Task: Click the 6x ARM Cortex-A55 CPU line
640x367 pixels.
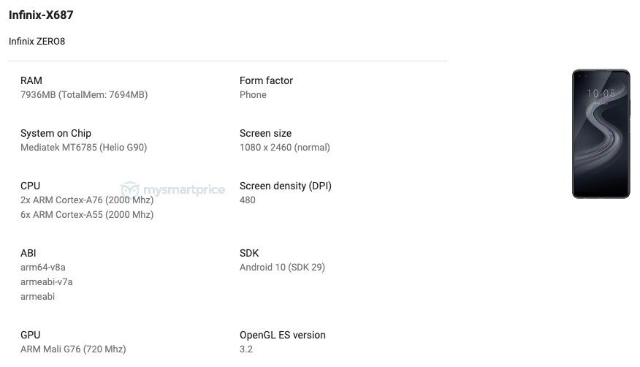Action: point(87,215)
